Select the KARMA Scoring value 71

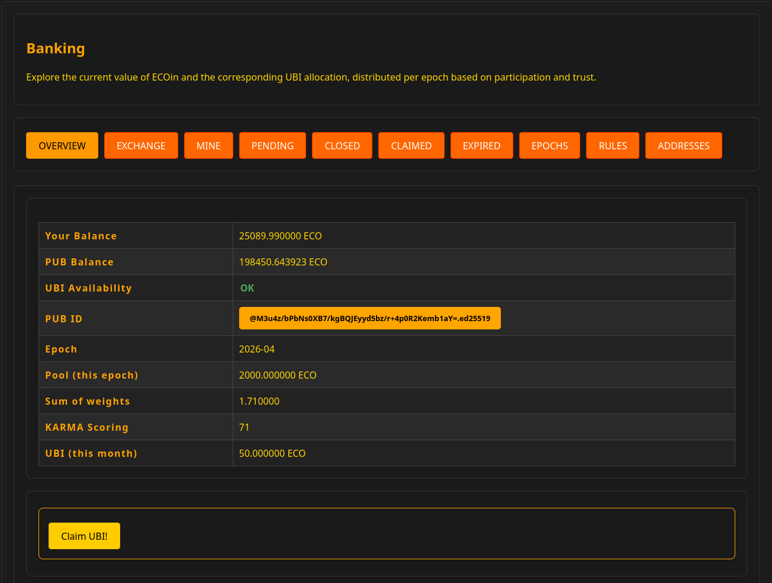244,427
